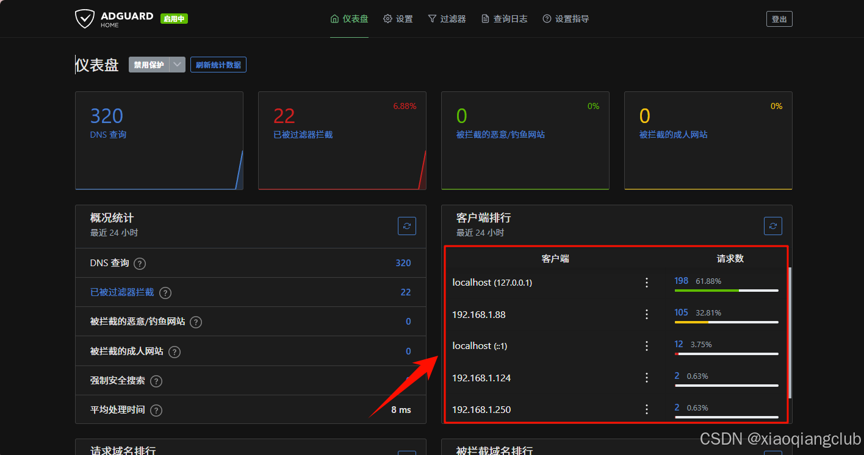Click the 198 request count link for localhost
The width and height of the screenshot is (864, 455).
coord(681,281)
